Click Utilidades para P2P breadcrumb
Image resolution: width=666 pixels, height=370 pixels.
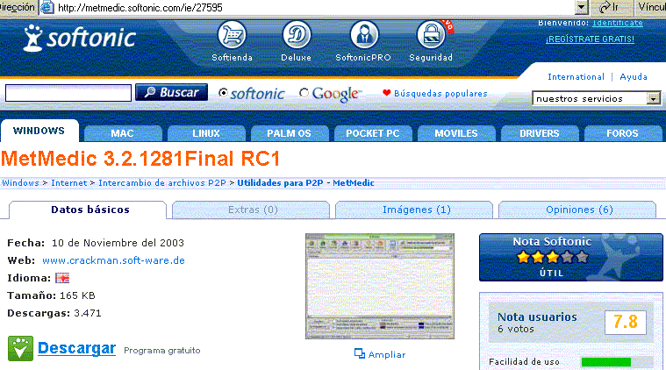pyautogui.click(x=280, y=183)
